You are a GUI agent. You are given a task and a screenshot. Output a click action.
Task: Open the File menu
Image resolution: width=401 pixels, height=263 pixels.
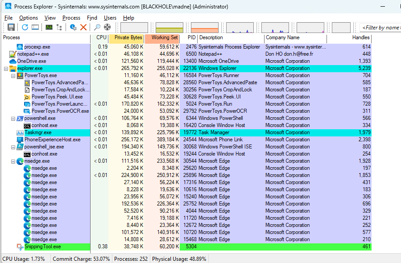8,18
